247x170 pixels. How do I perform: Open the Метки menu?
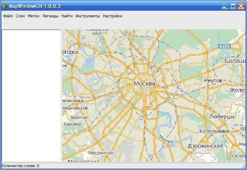point(33,16)
